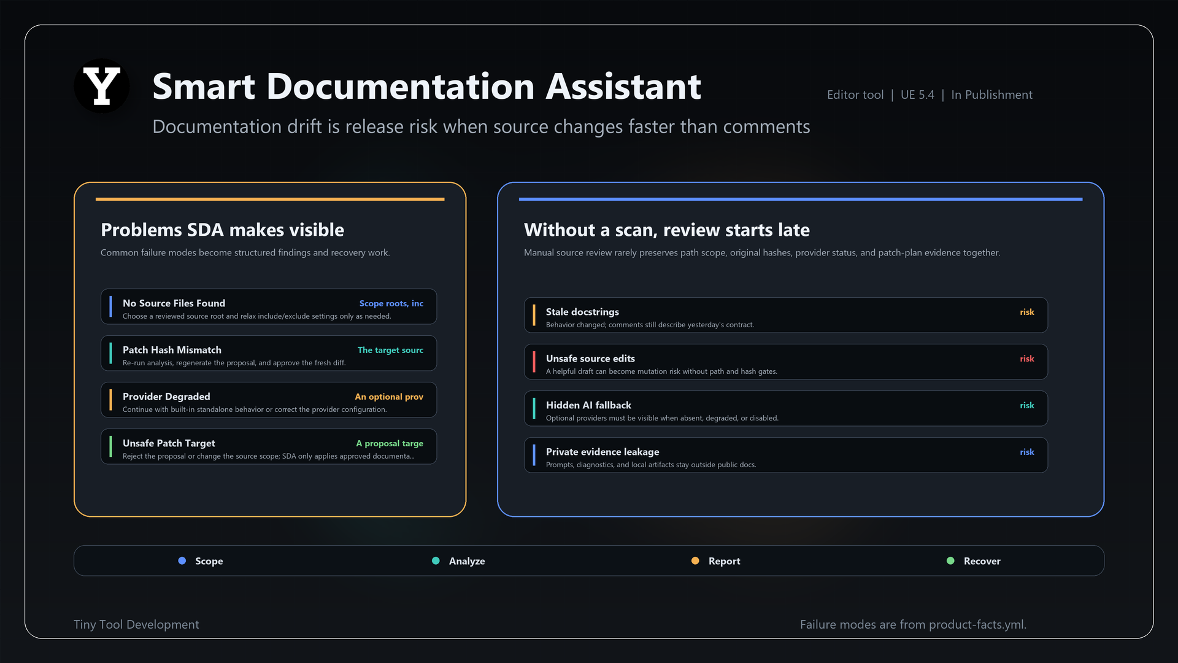Click risk tag on Private evidence leakage
The height and width of the screenshot is (663, 1178).
pyautogui.click(x=1027, y=452)
